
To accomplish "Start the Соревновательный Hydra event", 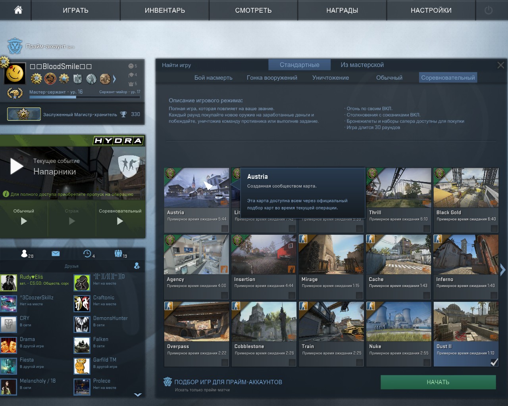I will [120, 221].
